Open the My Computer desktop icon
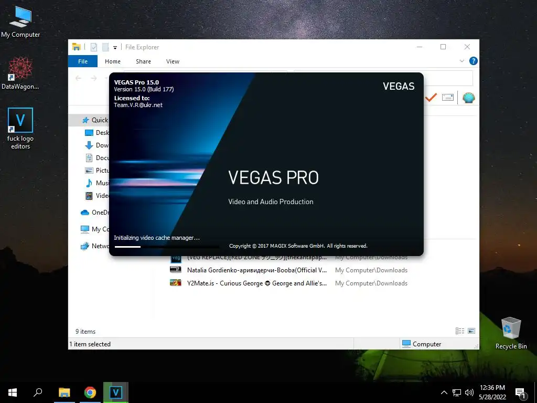 click(x=20, y=22)
